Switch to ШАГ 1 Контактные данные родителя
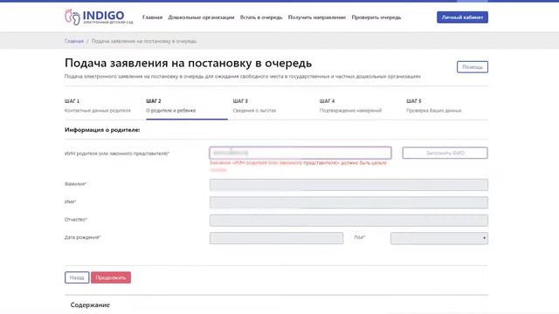This screenshot has width=559, height=314. click(x=97, y=106)
